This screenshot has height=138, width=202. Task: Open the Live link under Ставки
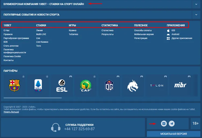tap(38, 38)
